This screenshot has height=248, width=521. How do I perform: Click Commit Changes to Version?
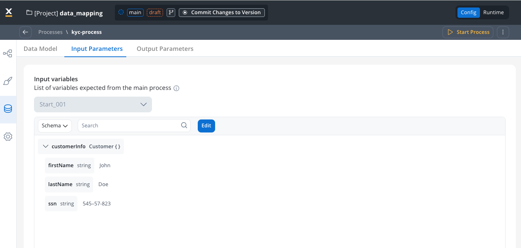coord(221,13)
